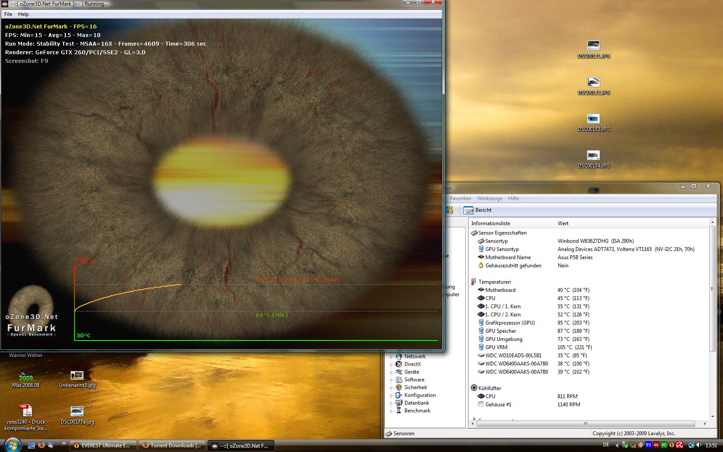
Task: Click the horizontal scrollbar in EVEREST list
Action: [586, 424]
